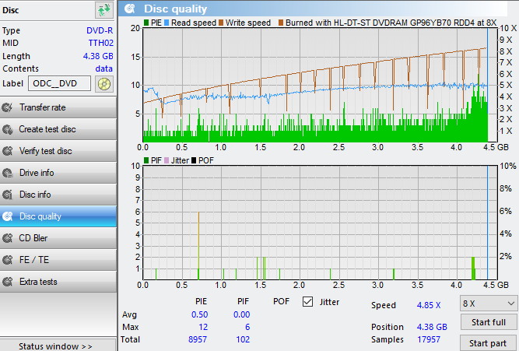Click the Create test disc icon
This screenshot has height=351, width=519.
click(x=8, y=129)
